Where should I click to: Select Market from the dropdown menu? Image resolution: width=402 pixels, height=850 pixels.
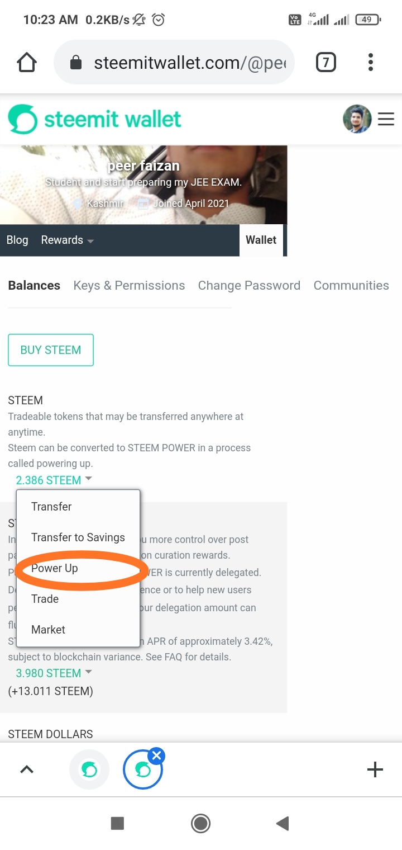[49, 630]
